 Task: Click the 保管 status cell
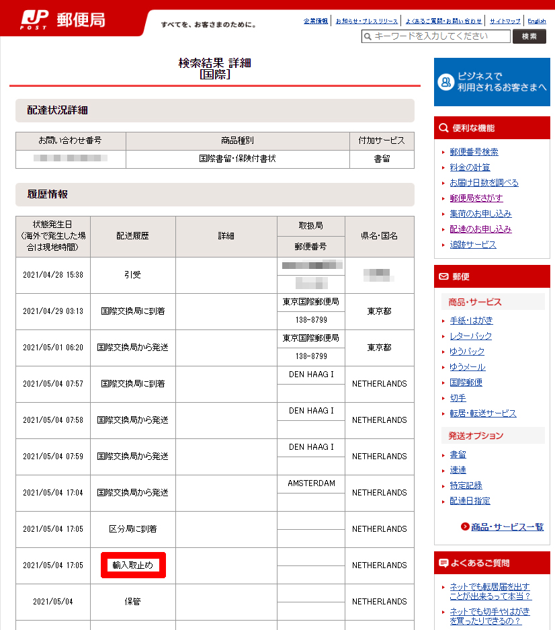[133, 602]
